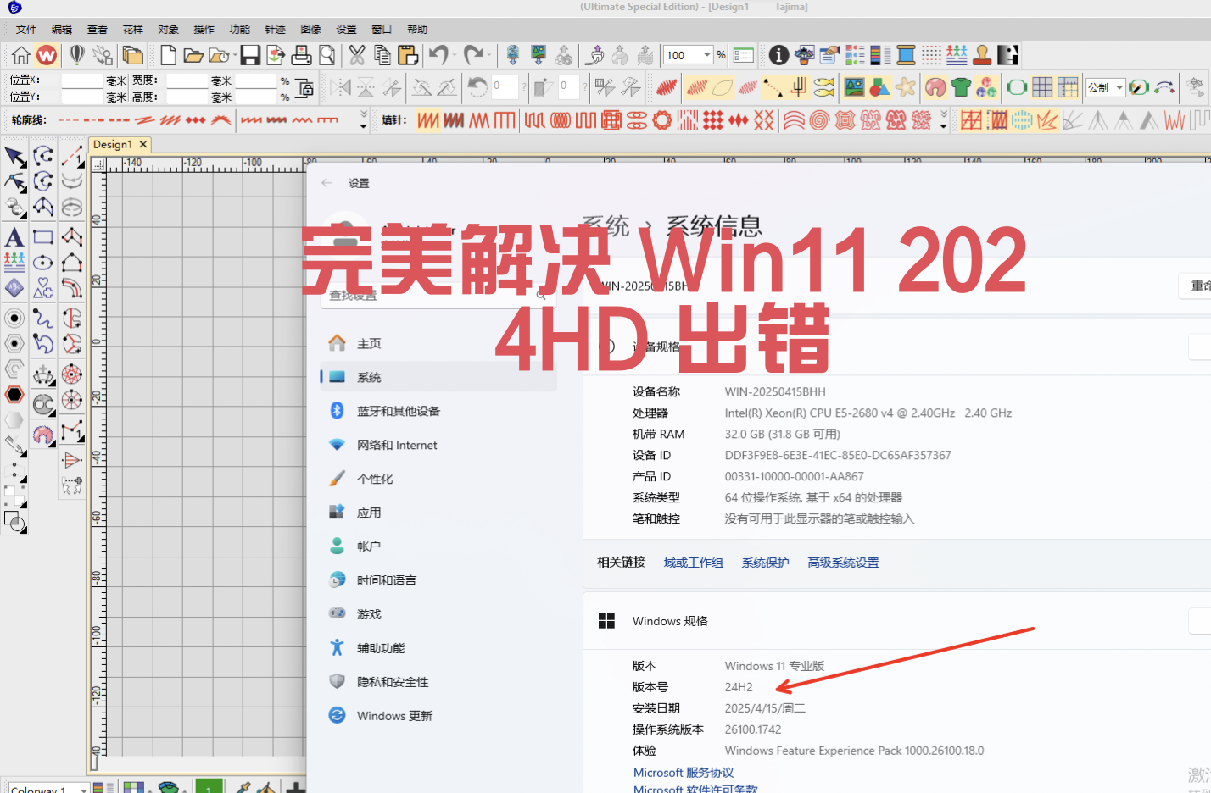Screen dimensions: 1211x793
Task: Open print preview with the magnifier page icon
Action: (x=326, y=56)
